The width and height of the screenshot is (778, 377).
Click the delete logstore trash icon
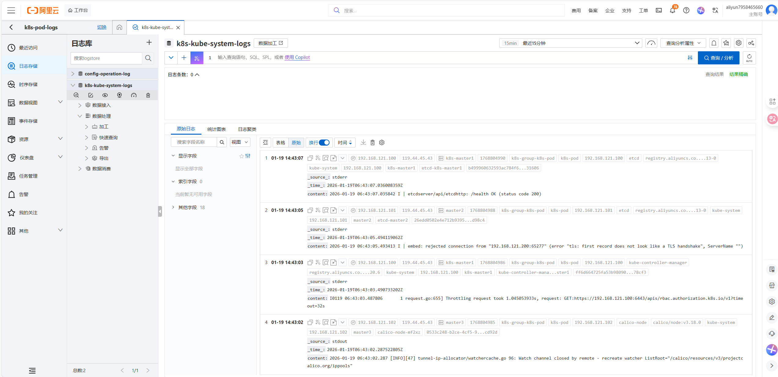tap(148, 95)
